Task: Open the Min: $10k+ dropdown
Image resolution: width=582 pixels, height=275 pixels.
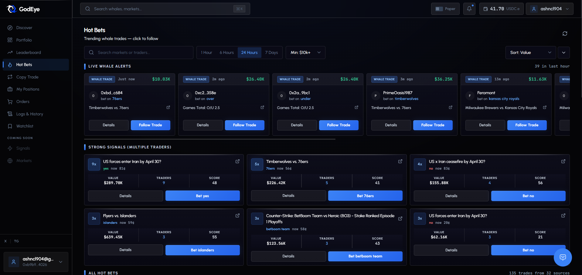Action: click(305, 53)
